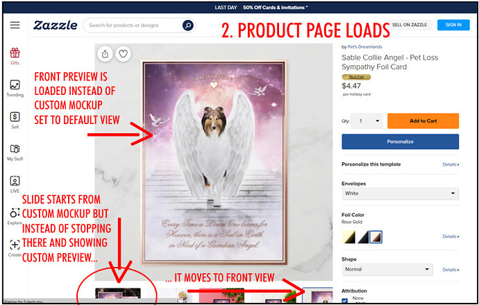Click the Personalize button
479x305 pixels.
click(x=400, y=141)
